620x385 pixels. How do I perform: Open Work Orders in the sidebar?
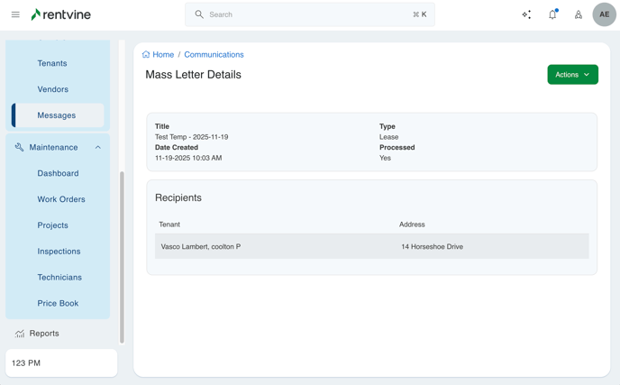[61, 199]
